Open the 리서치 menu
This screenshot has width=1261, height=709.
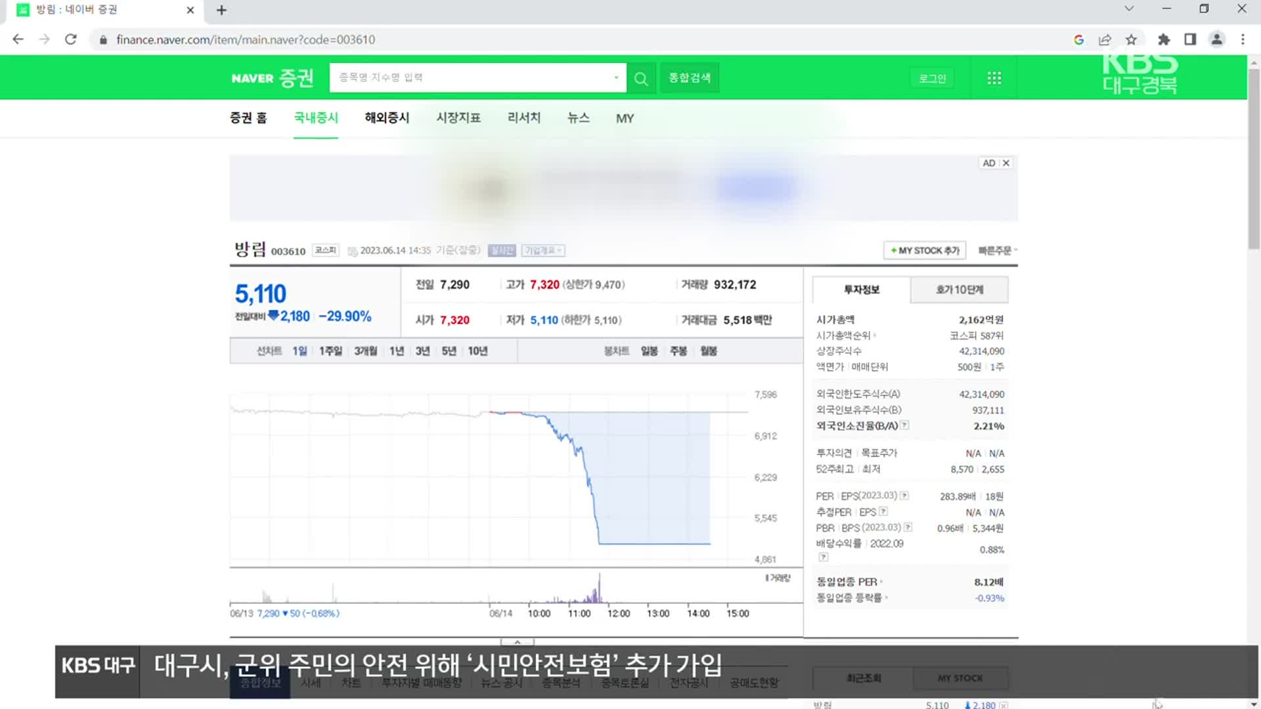click(523, 118)
